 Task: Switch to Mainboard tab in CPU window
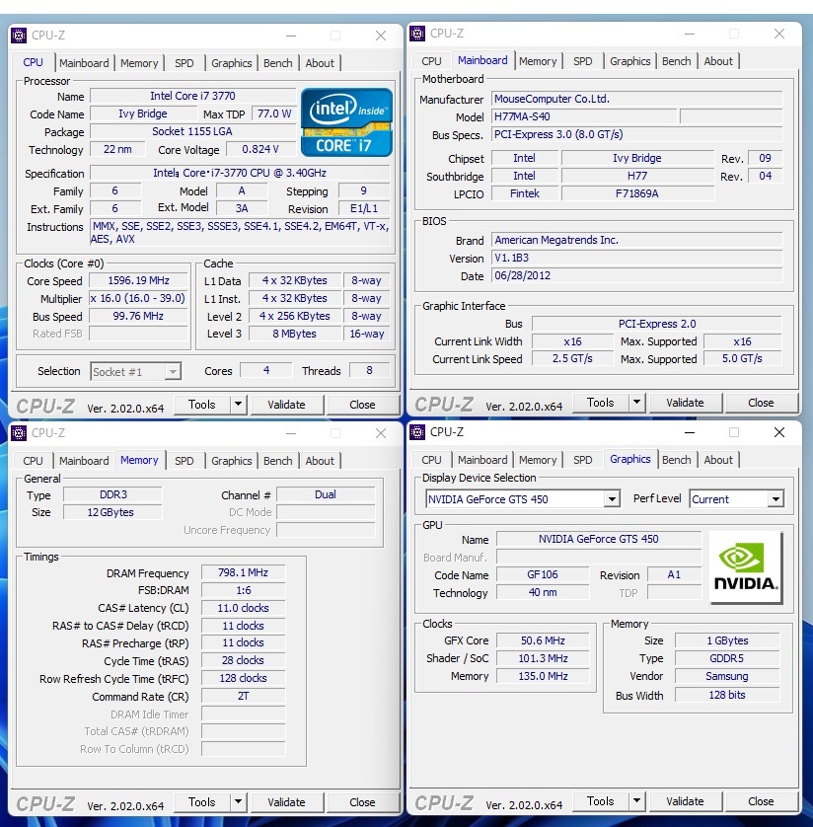[84, 63]
